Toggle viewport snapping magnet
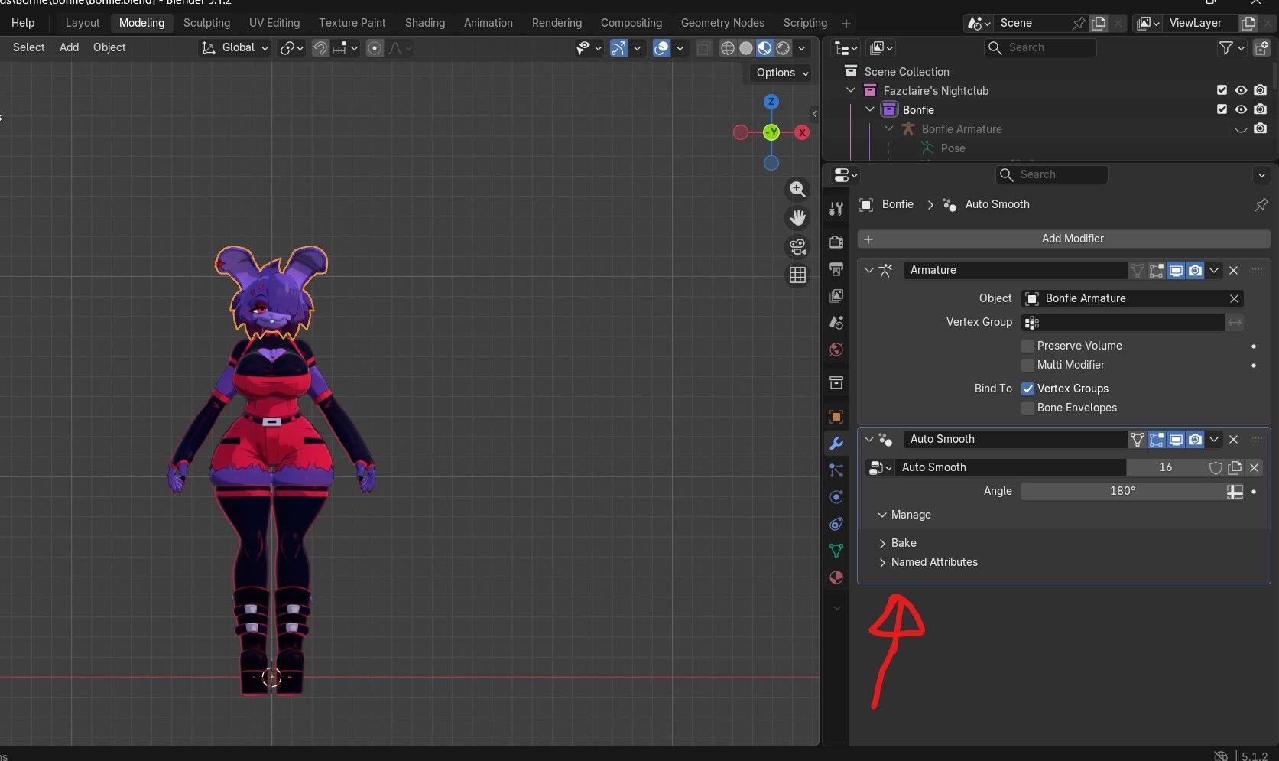The image size is (1279, 761). tap(320, 48)
